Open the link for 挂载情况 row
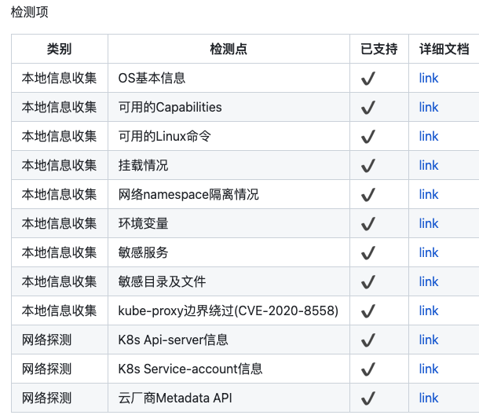The image size is (479, 415). (428, 165)
